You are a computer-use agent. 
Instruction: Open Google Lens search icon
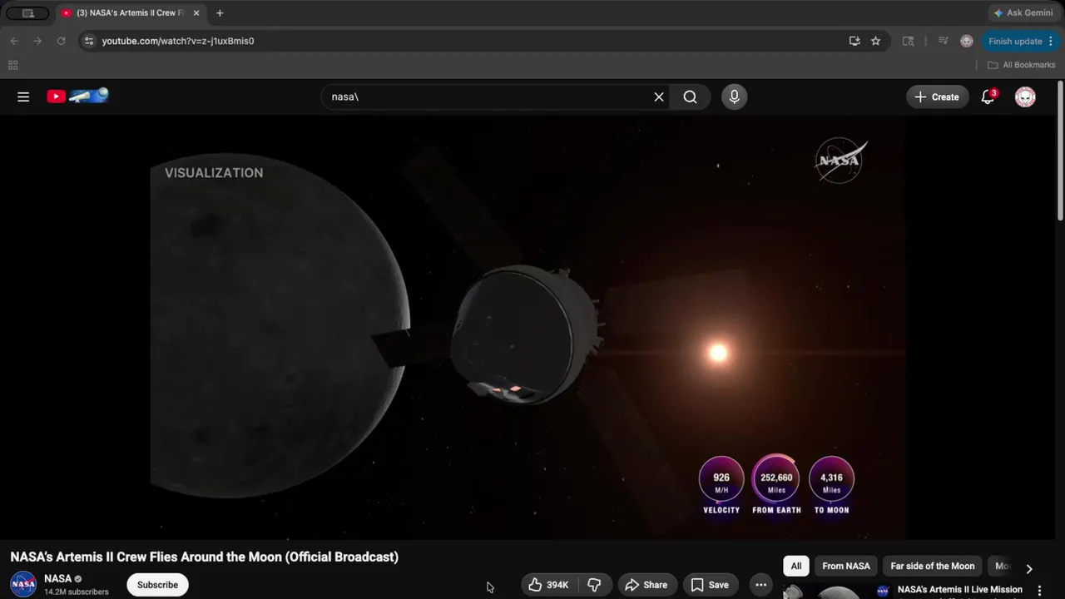point(908,41)
